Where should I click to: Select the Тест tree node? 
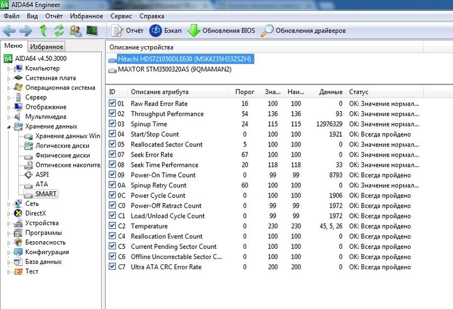coord(32,271)
